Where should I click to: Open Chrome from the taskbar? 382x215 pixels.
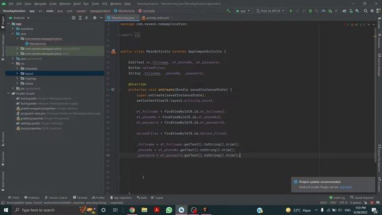[x=132, y=210]
